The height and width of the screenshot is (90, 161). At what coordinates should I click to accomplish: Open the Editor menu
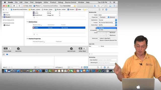pos(46,2)
